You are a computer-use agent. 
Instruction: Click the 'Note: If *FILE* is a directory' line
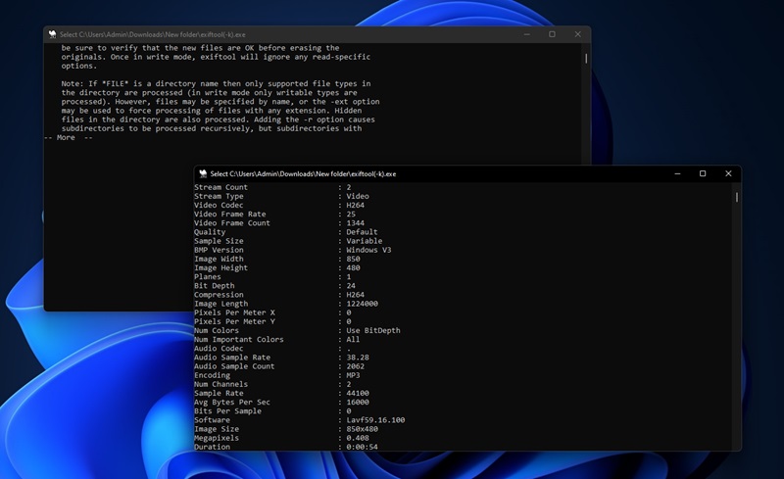216,83
